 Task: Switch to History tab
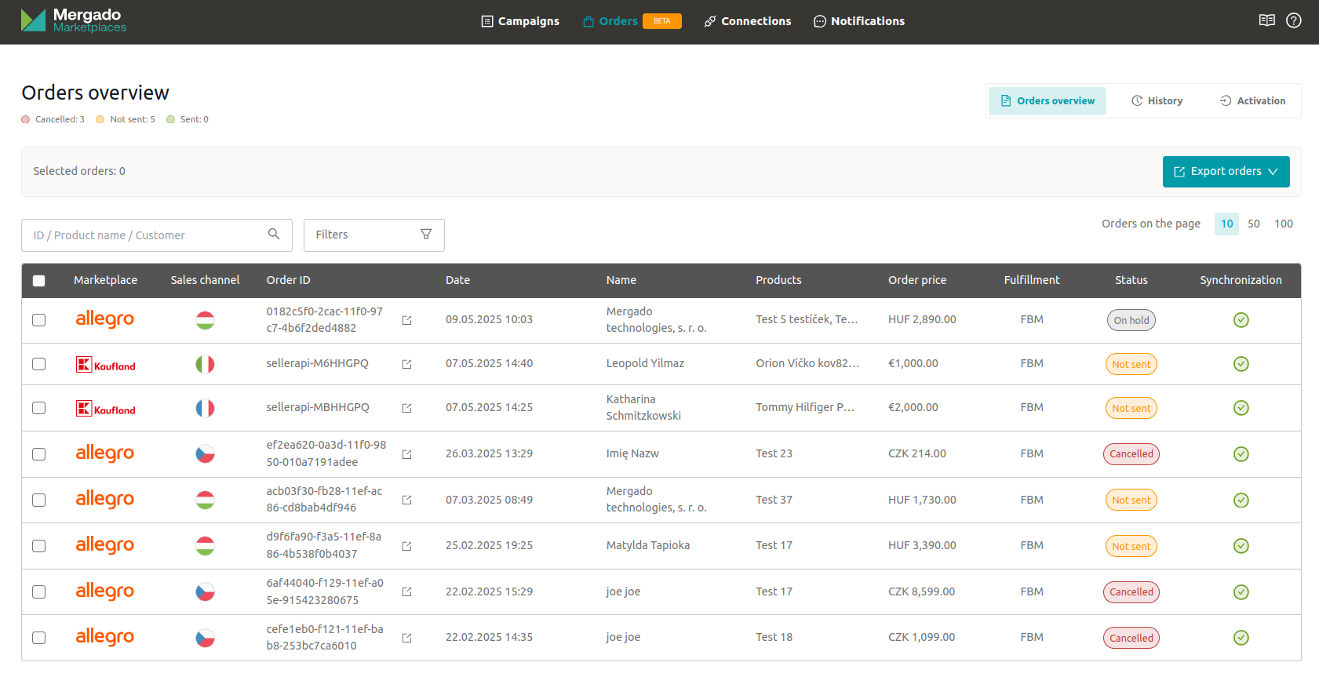tap(1157, 101)
